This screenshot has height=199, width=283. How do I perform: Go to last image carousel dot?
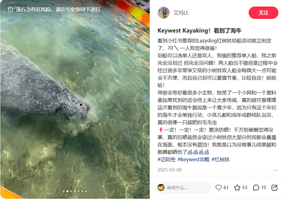coord(86,191)
